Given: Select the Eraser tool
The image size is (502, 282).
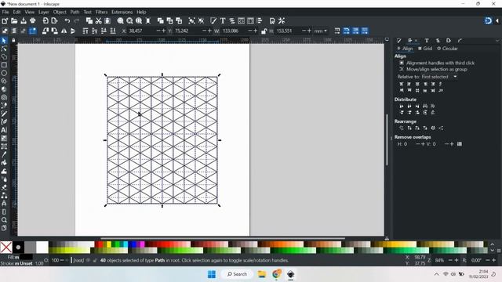Looking at the screenshot, I should [x=4, y=187].
